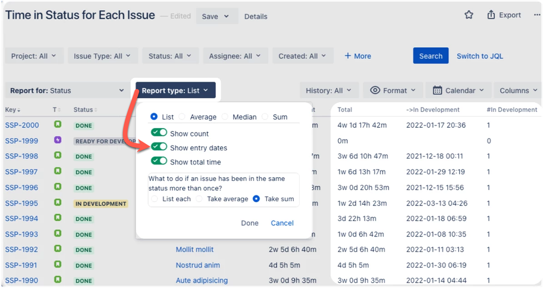Viewport: 543px width, 288px height.
Task: Open the Issue Type: All filter
Action: tap(102, 56)
